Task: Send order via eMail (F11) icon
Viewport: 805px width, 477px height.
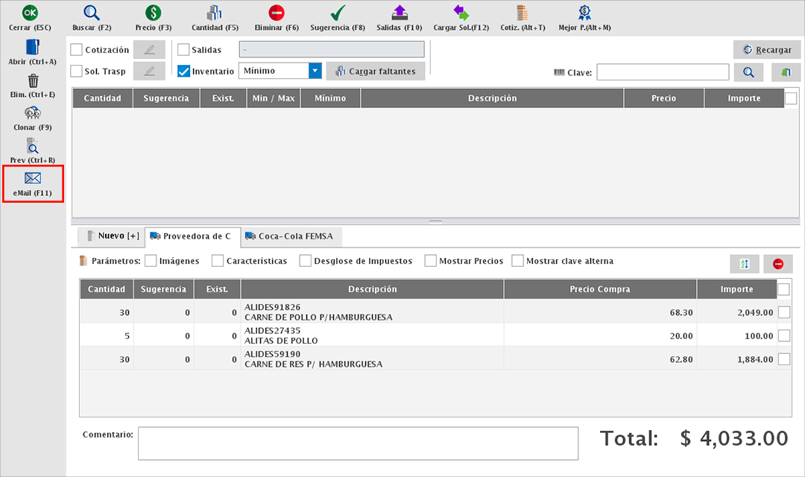Action: pos(33,179)
